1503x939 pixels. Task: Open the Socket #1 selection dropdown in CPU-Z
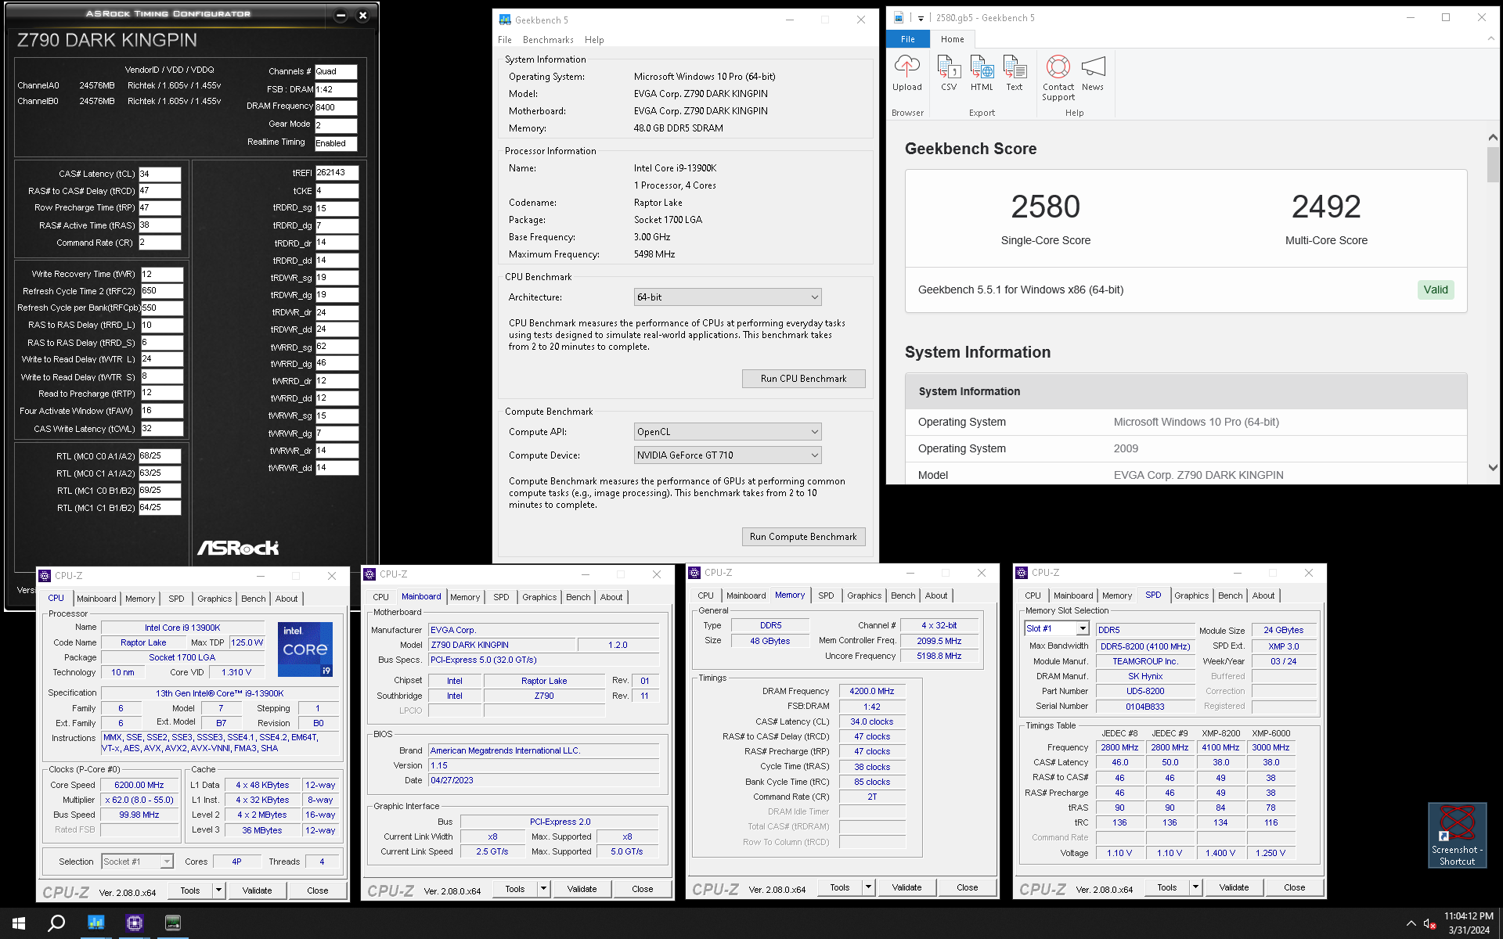(x=137, y=862)
